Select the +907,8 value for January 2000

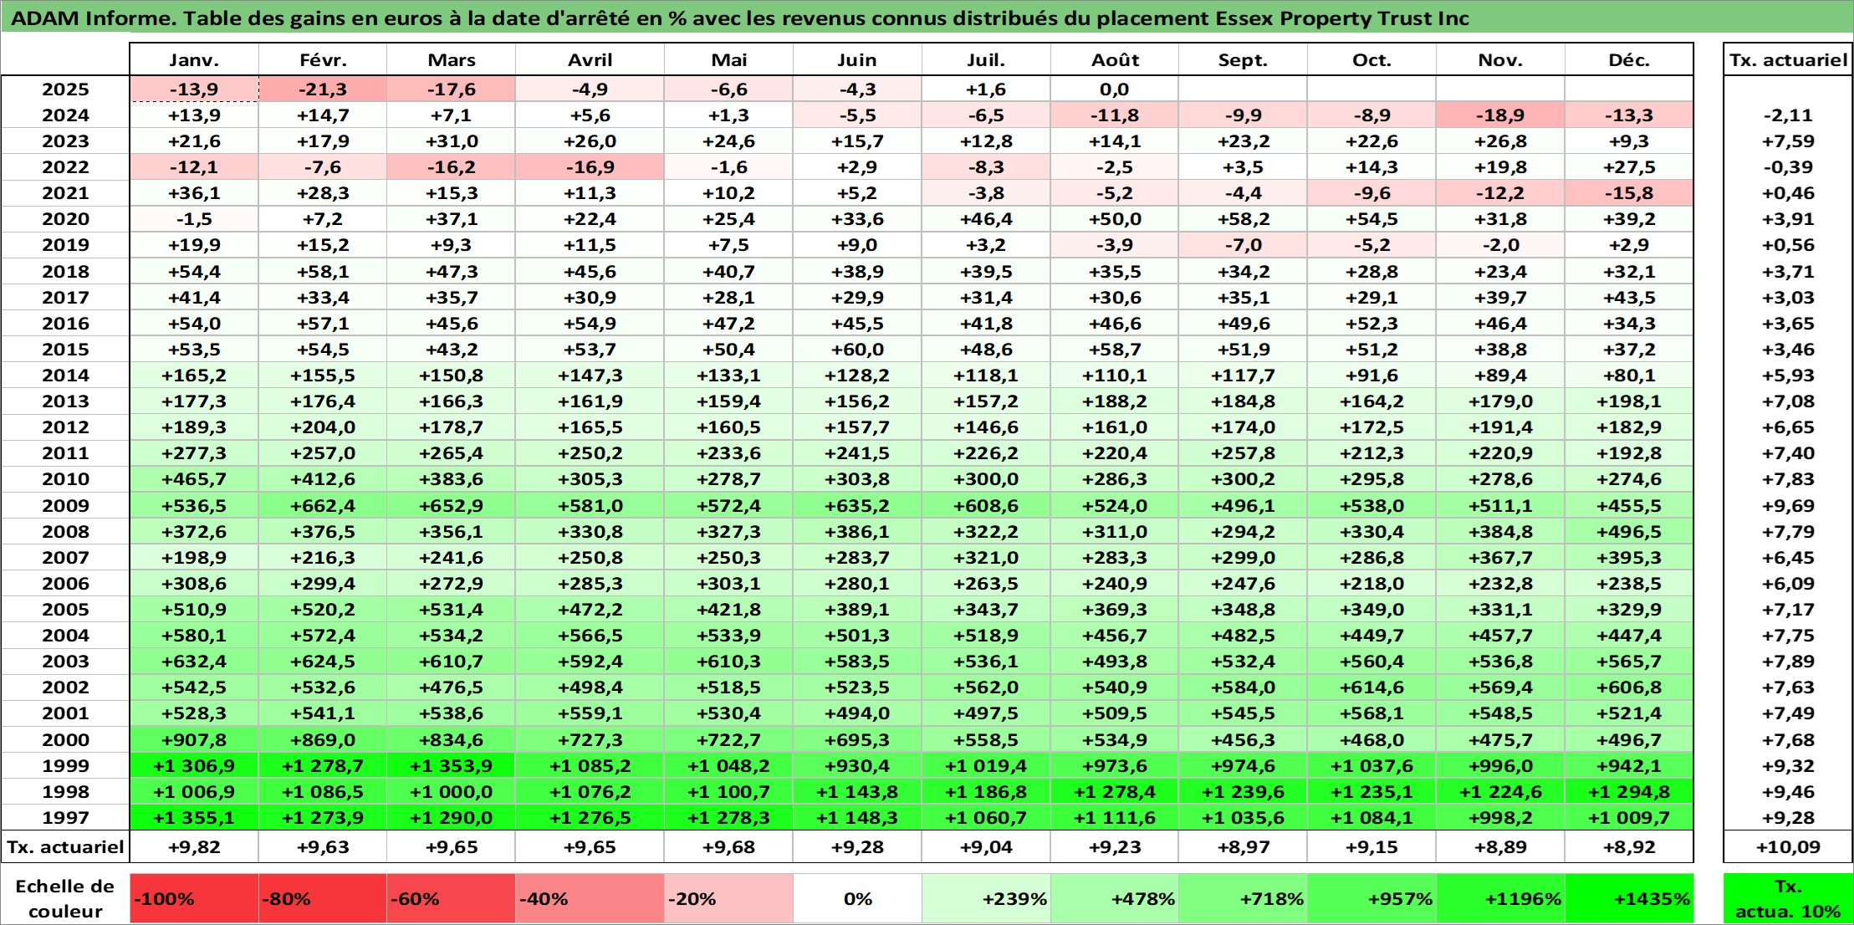click(x=194, y=739)
